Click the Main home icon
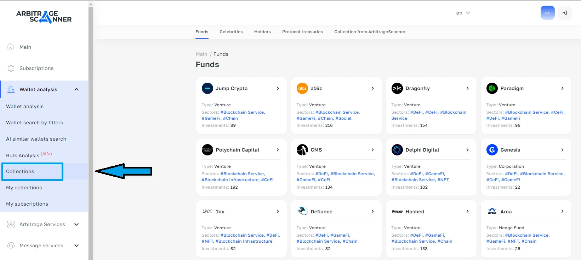 click(11, 47)
